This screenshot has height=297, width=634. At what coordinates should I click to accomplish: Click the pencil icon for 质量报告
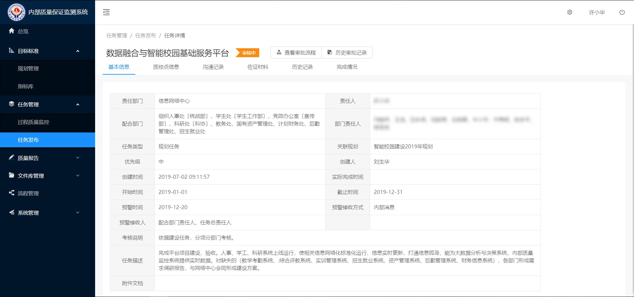[x=12, y=158]
